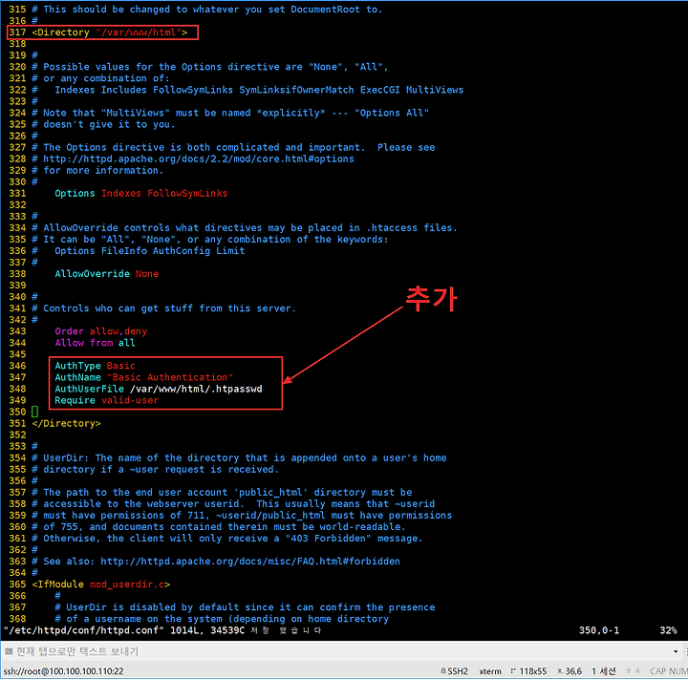Click the xterm terminal type label
688x679 pixels.
pyautogui.click(x=490, y=671)
